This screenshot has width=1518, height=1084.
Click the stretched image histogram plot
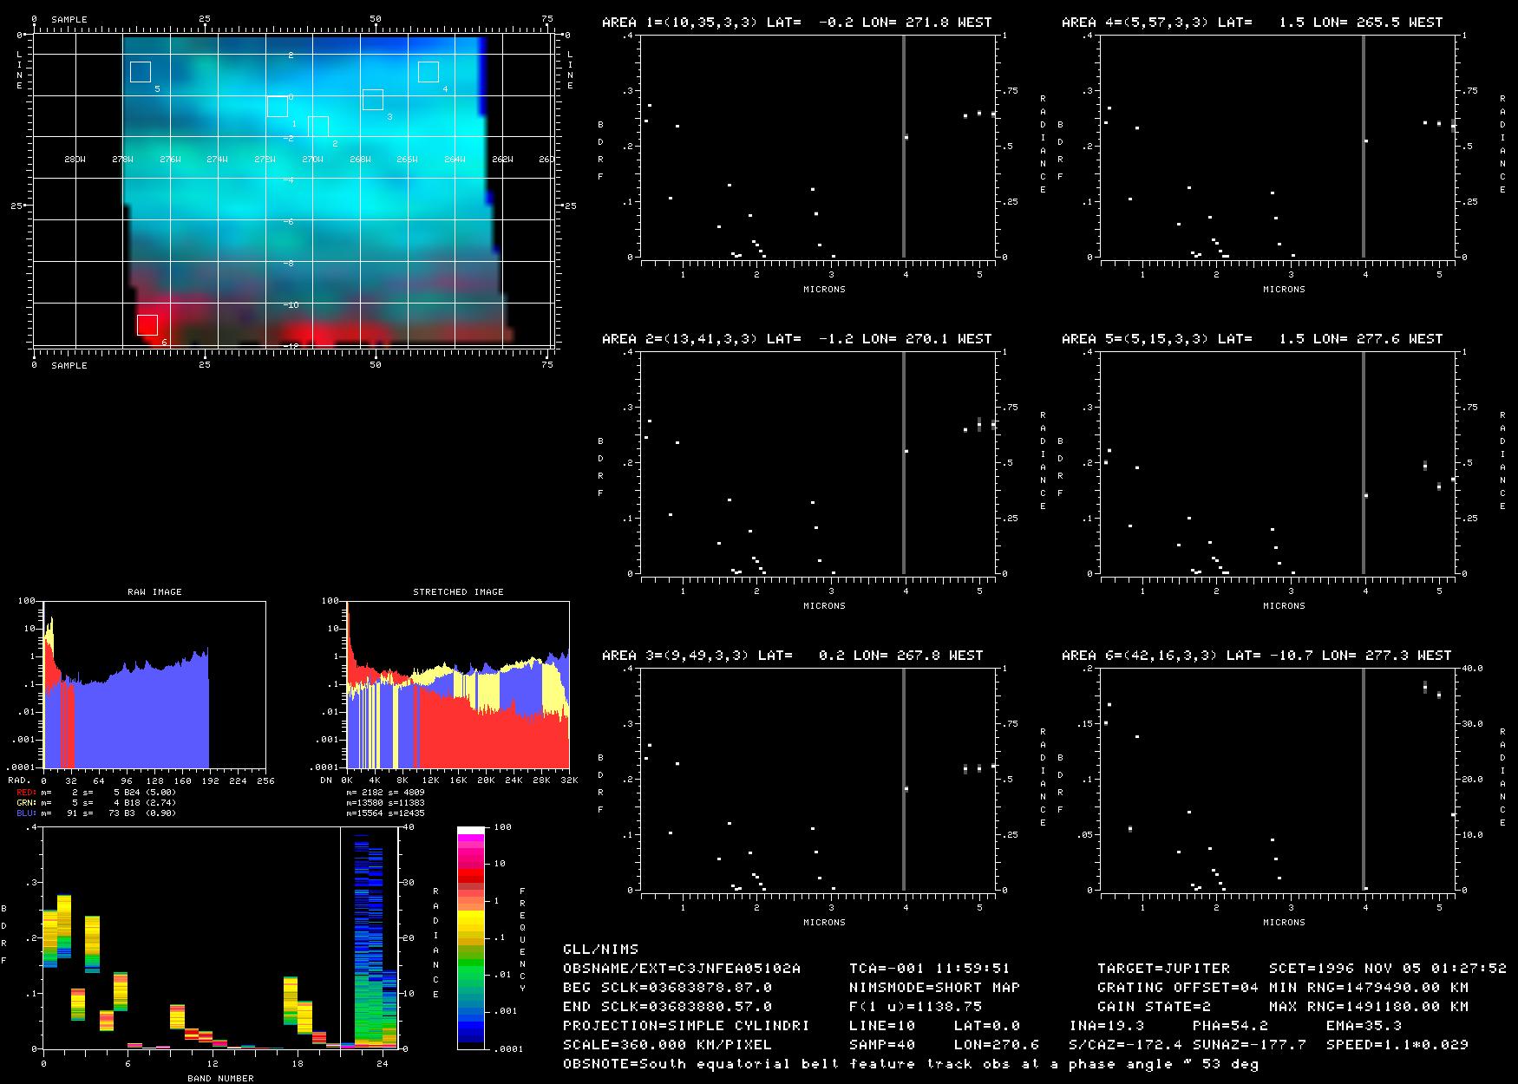pos(458,684)
